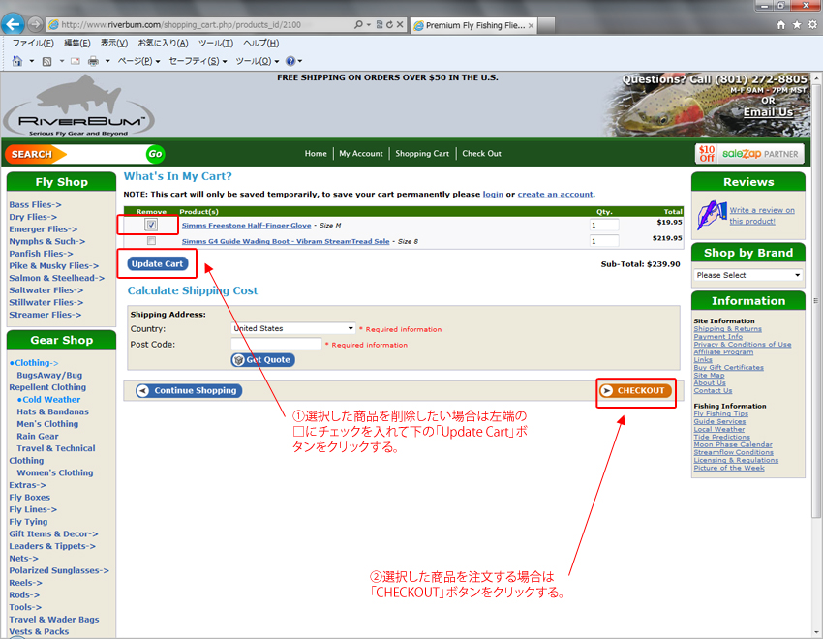The width and height of the screenshot is (823, 639).
Task: Open the Simms G4 Guide Wading Boot link
Action: pos(286,241)
